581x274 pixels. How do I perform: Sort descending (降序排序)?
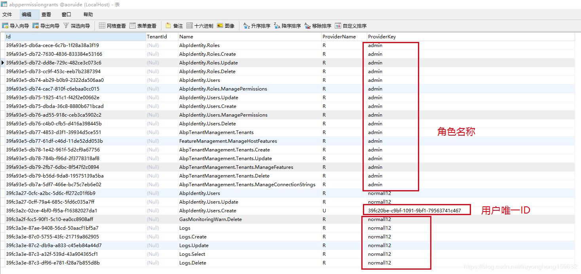click(x=287, y=26)
